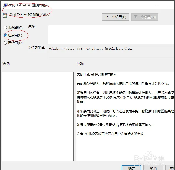Select the 已启用(E) radio button
The image size is (175, 170).
point(5,35)
